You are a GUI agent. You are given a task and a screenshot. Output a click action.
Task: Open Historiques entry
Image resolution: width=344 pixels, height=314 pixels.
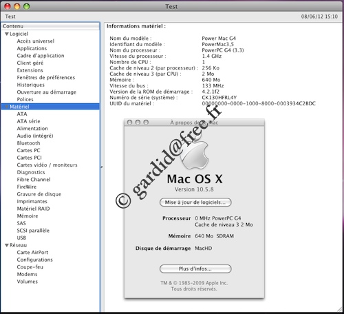[x=31, y=85]
